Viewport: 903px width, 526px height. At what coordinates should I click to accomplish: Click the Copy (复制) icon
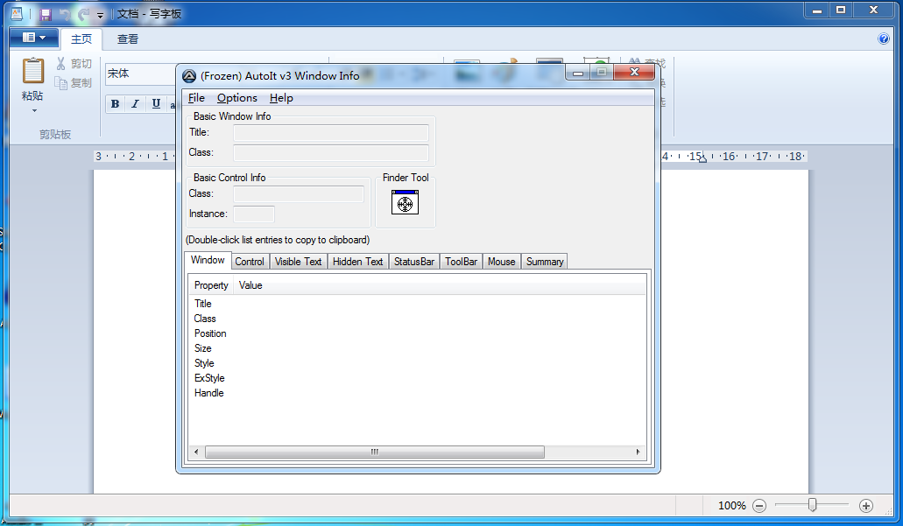click(61, 83)
